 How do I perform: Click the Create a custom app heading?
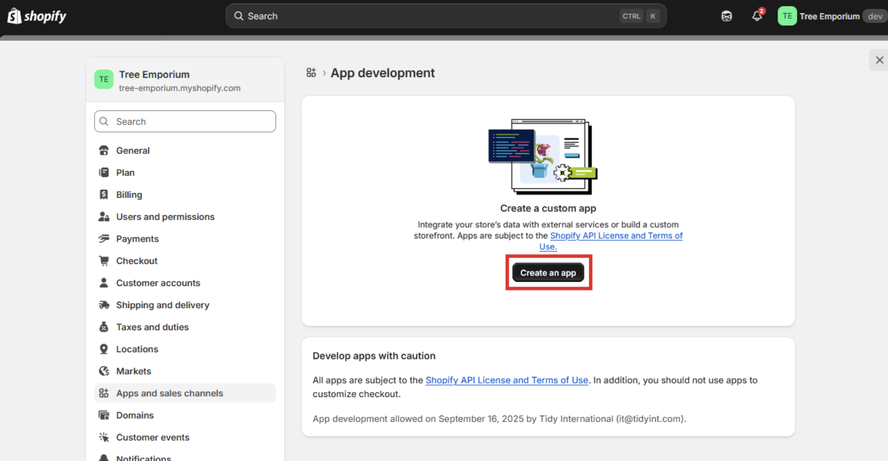[x=548, y=208]
